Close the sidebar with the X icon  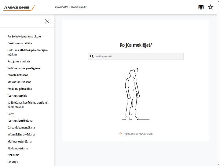(47, 21)
